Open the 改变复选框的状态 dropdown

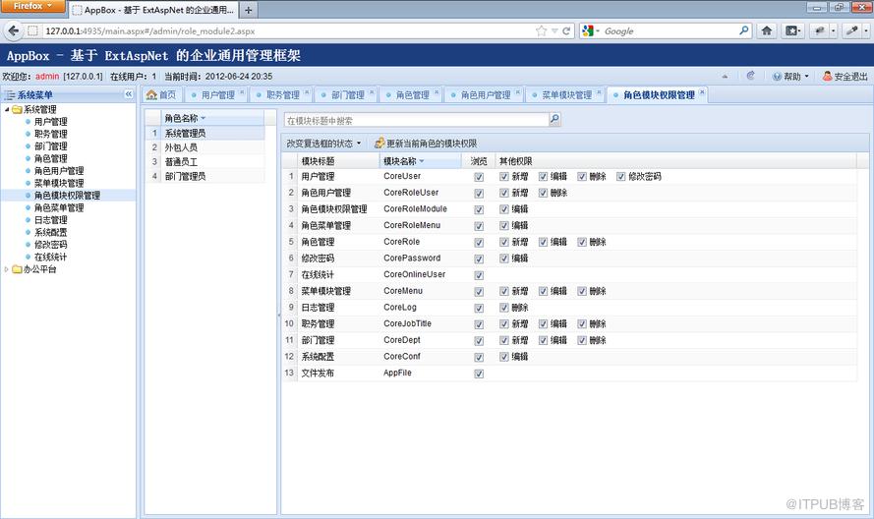[x=323, y=144]
